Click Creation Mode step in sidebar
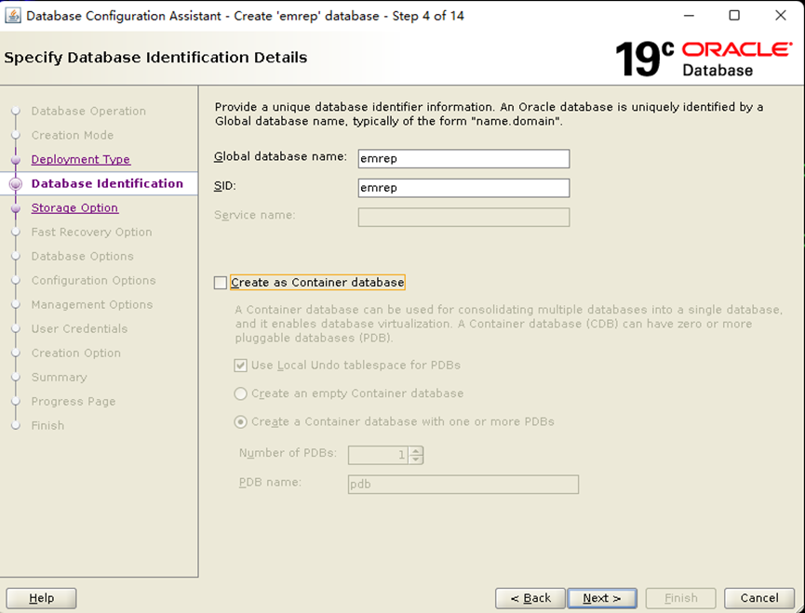805x613 pixels. point(73,136)
